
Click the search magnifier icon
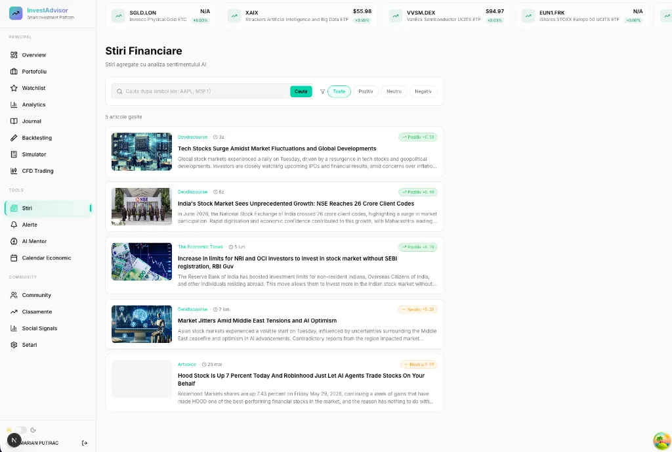pyautogui.click(x=119, y=91)
